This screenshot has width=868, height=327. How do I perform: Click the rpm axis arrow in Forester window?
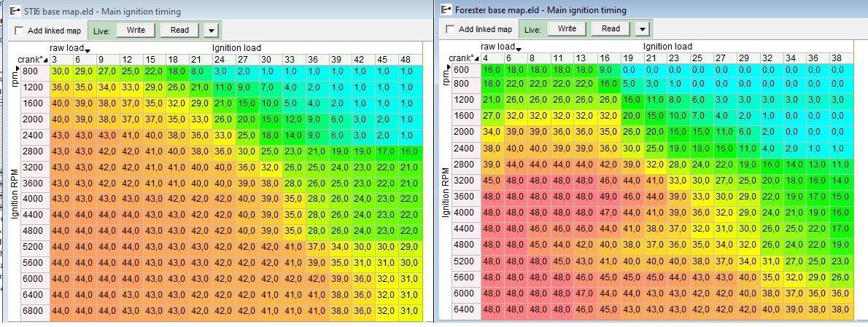tap(449, 67)
